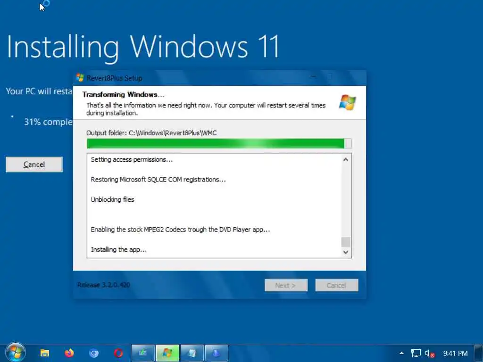Launch Firefox from the taskbar
The image size is (483, 362).
[69, 353]
